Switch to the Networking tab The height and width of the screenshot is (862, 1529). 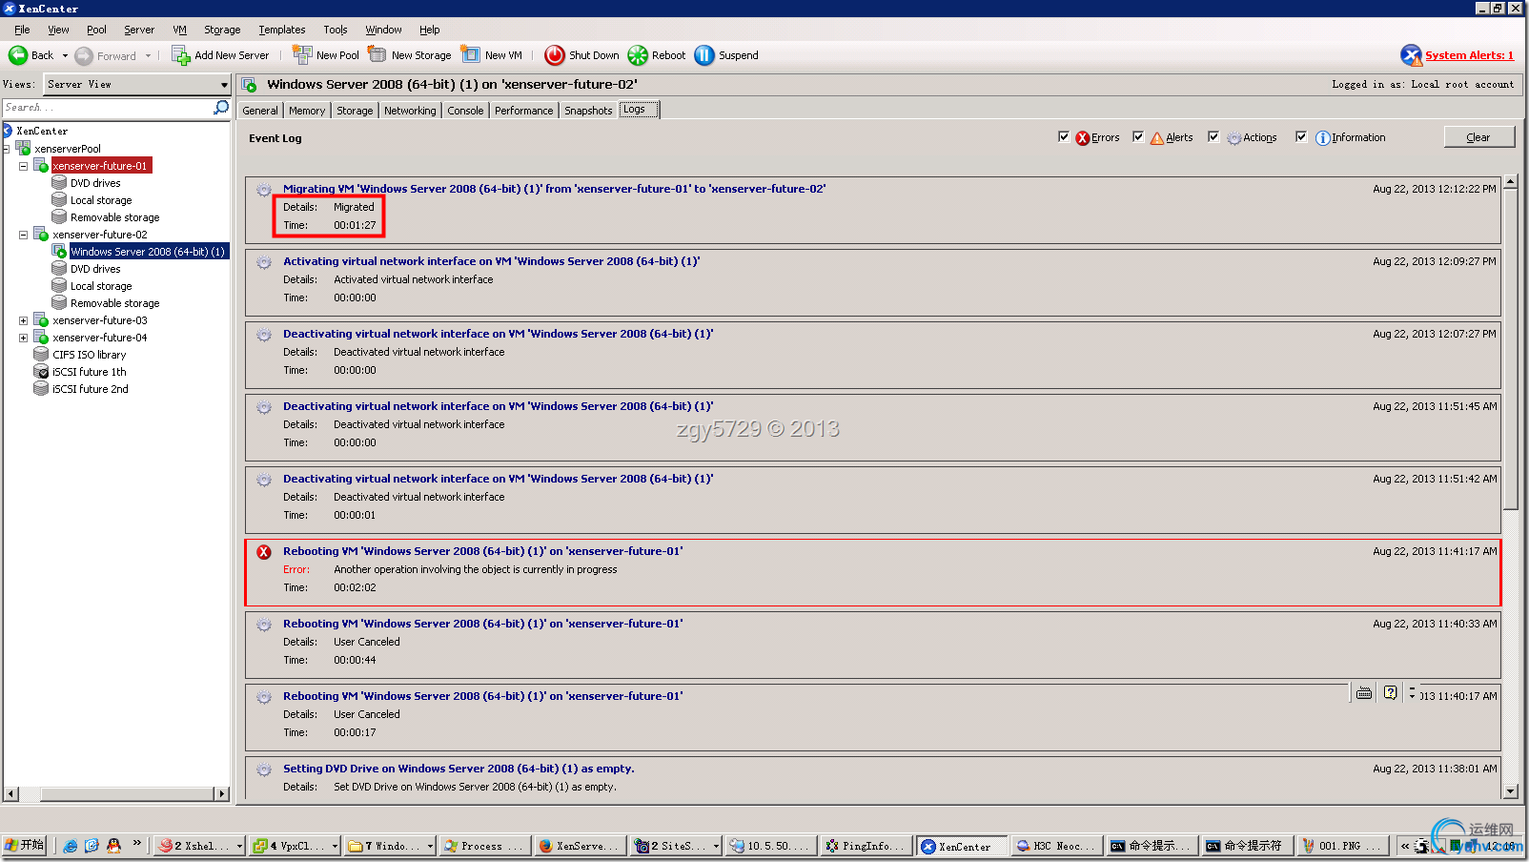(410, 111)
